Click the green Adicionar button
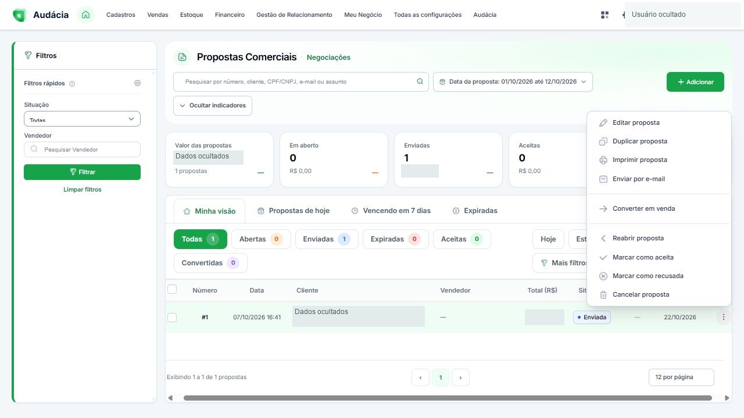The image size is (744, 418). point(695,82)
